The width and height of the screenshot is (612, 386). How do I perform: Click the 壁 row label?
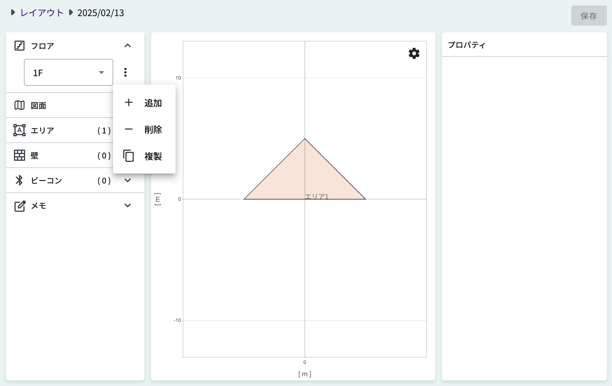point(35,155)
